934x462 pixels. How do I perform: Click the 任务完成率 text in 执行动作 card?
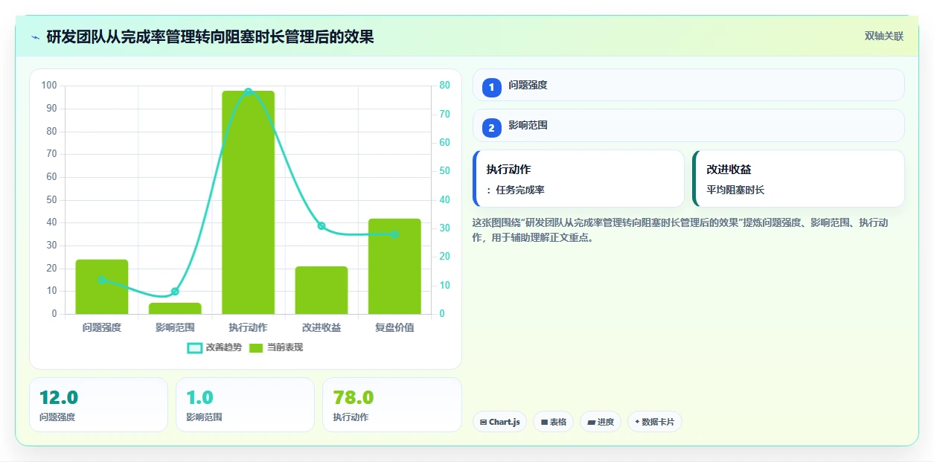[520, 190]
